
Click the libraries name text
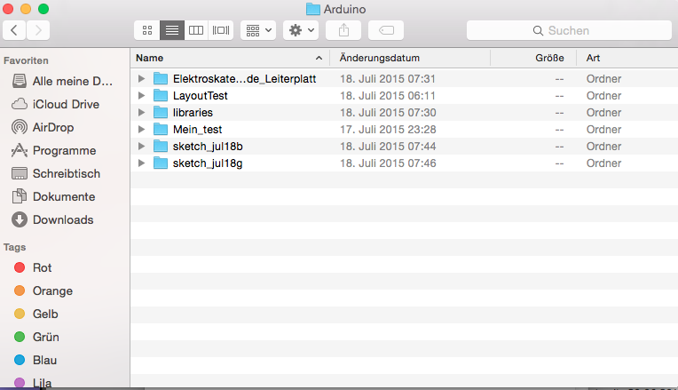[193, 113]
